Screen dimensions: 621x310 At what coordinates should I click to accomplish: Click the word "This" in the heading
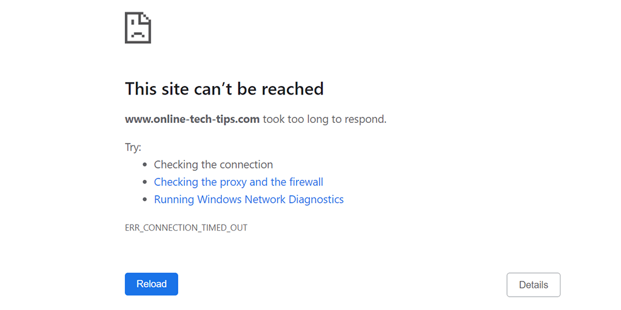pos(140,89)
